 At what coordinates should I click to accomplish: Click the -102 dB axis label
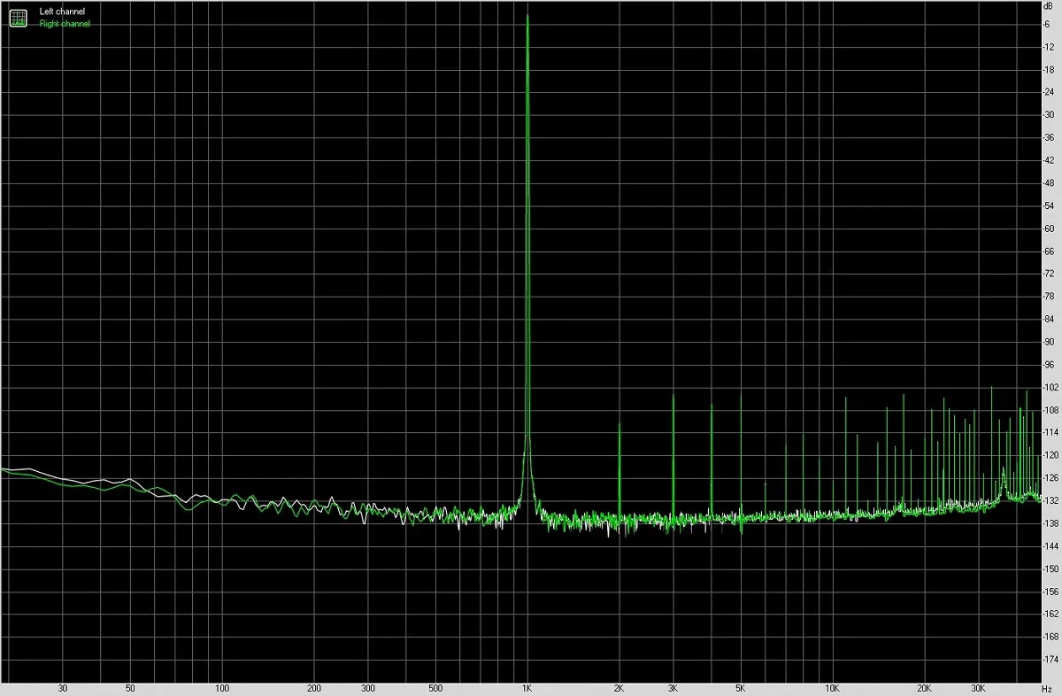[x=1049, y=387]
